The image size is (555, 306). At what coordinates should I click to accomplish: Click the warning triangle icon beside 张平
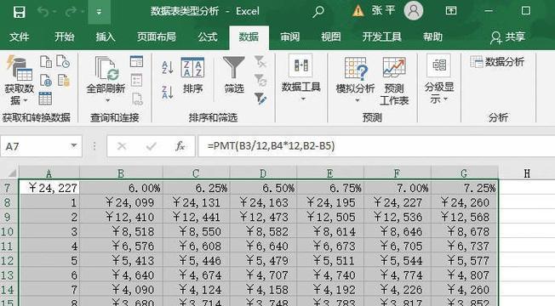[x=358, y=11]
